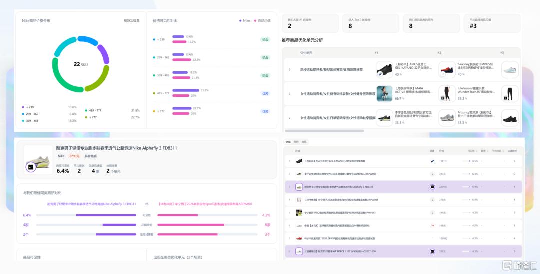This screenshot has width=540, height=274.
Task: Switch to the 我的 tab above product table
Action: click(x=296, y=142)
